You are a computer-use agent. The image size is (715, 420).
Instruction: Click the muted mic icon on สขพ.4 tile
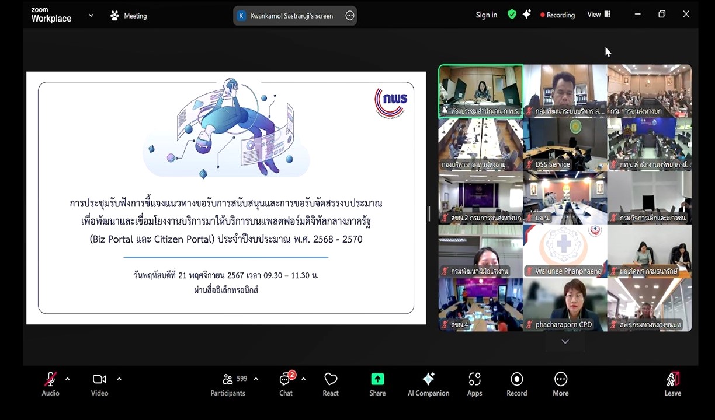tap(445, 325)
